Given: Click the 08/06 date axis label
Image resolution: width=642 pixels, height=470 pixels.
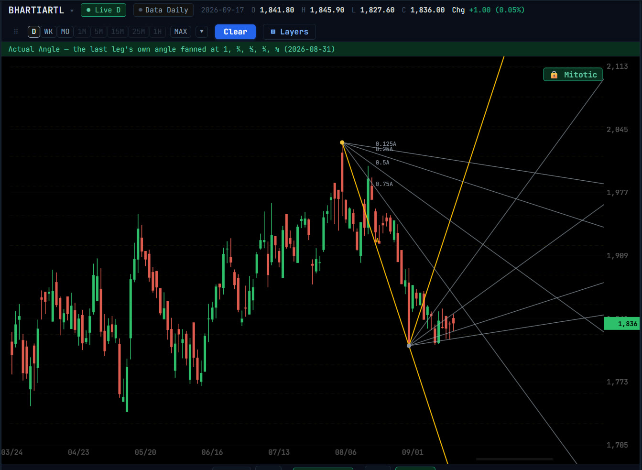Looking at the screenshot, I should [346, 452].
